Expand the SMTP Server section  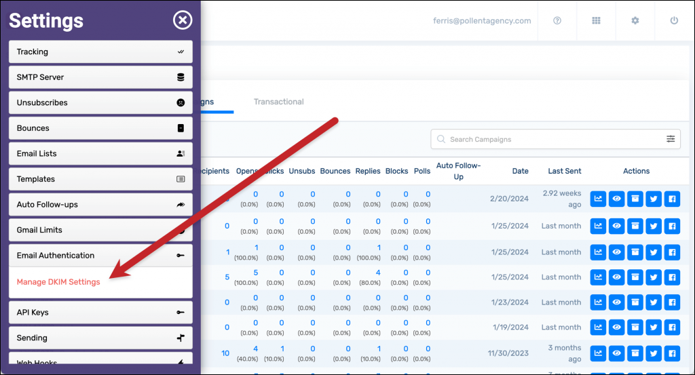(100, 77)
